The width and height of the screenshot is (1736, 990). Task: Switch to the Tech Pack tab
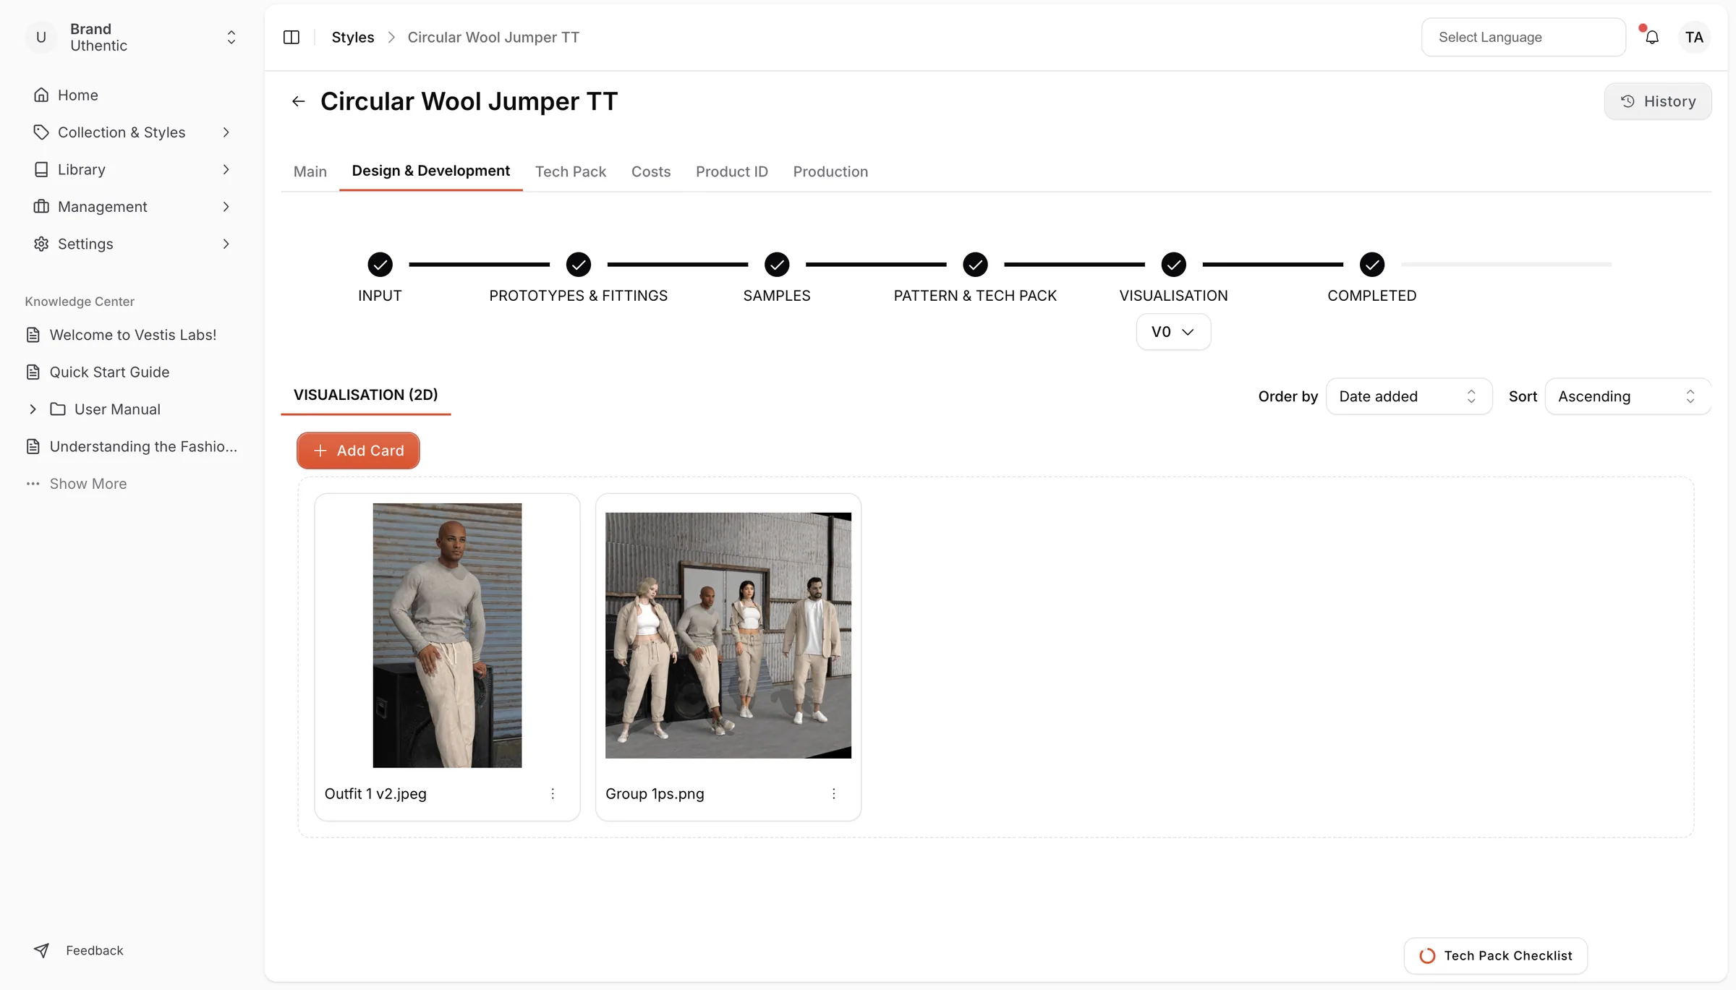point(571,171)
